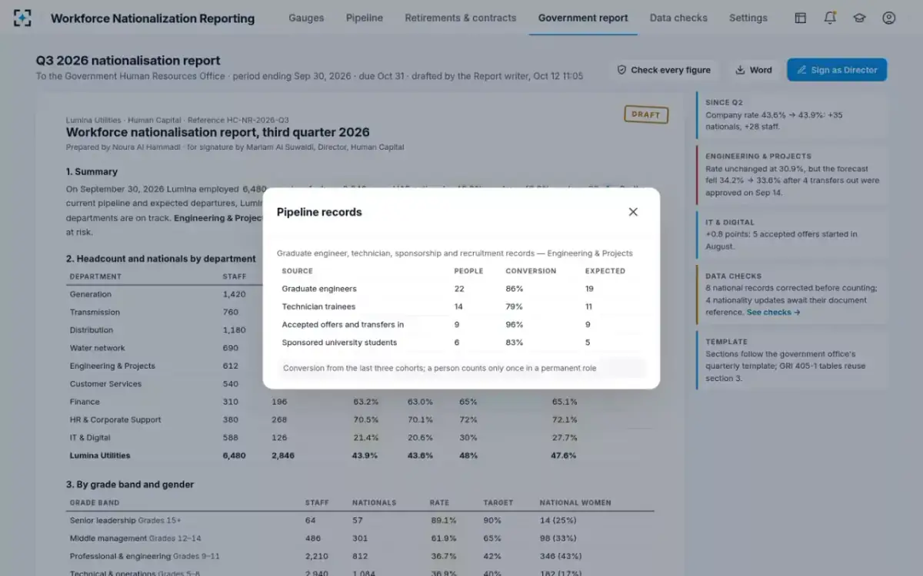Click the 83% conversion value
Image resolution: width=923 pixels, height=576 pixels.
pyautogui.click(x=515, y=343)
